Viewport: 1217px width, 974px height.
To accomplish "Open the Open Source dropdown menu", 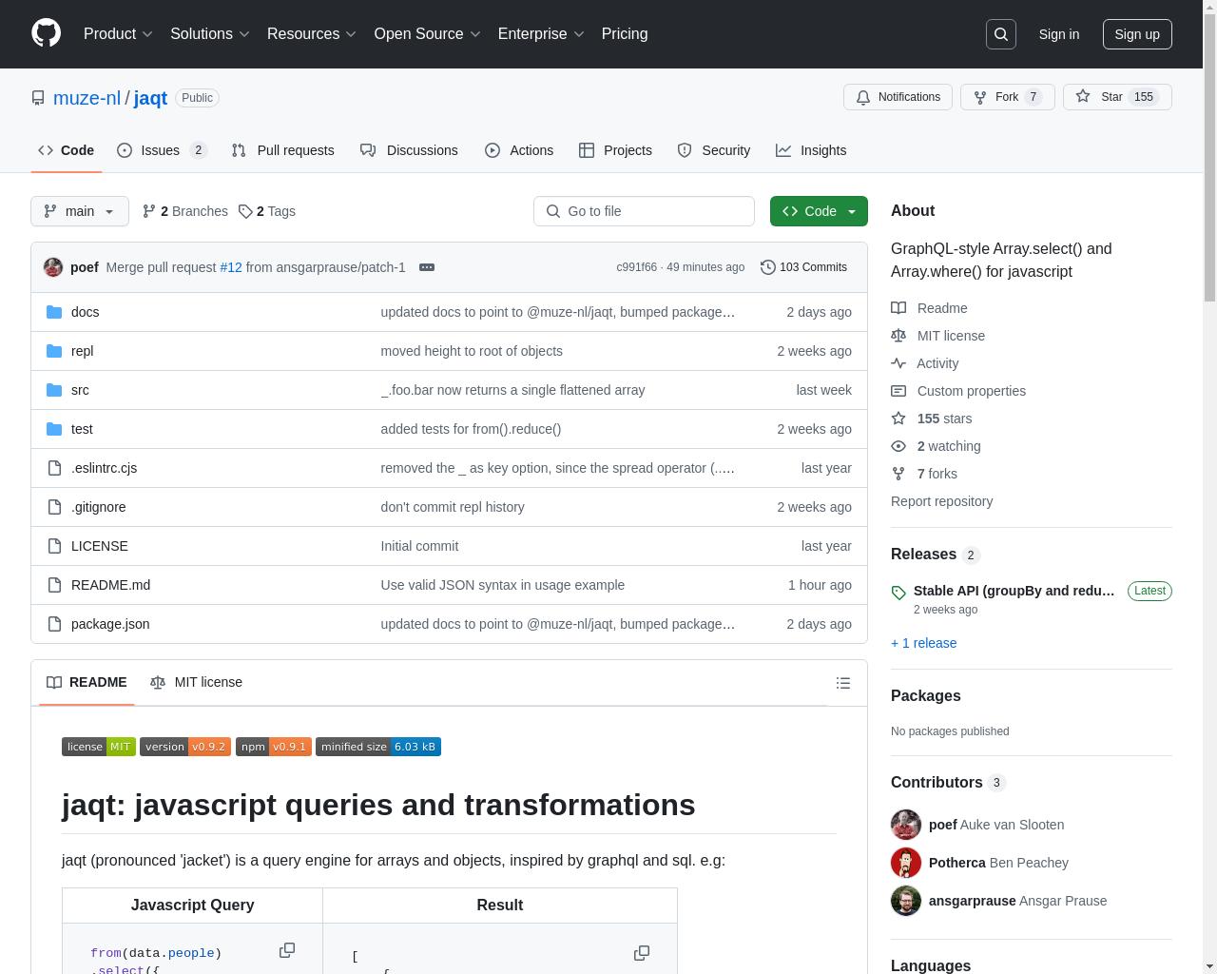I will tap(428, 34).
